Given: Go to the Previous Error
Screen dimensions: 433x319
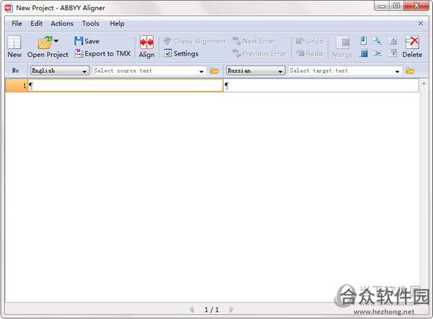Looking at the screenshot, I should tap(260, 53).
